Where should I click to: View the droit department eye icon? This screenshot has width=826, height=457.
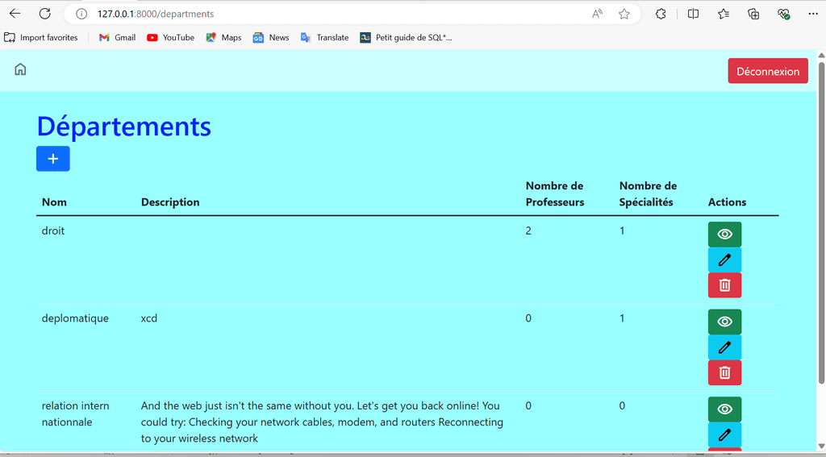(724, 235)
